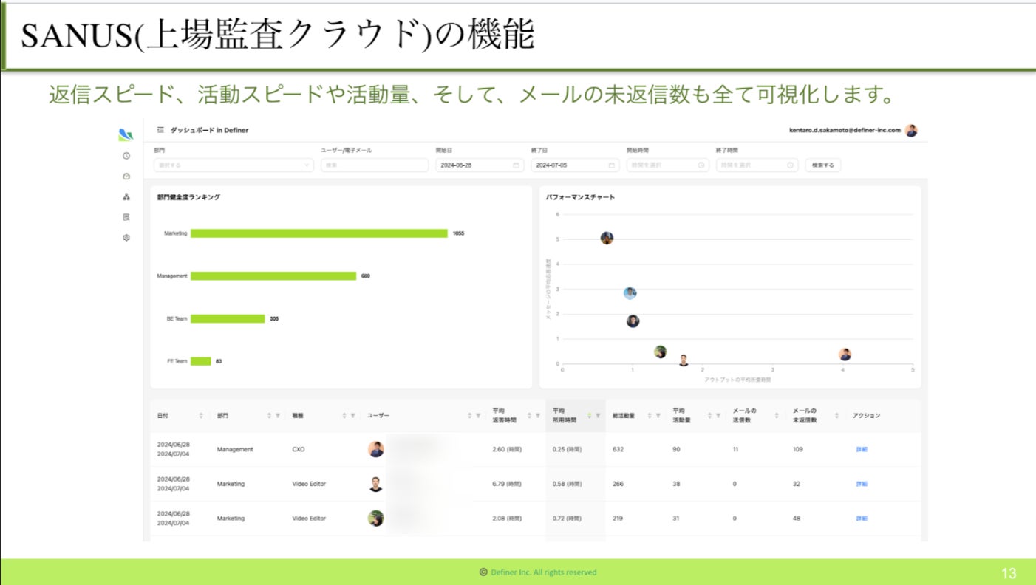Select the rightmost avatar point in performance chart
Viewport: 1036px width, 585px height.
845,355
